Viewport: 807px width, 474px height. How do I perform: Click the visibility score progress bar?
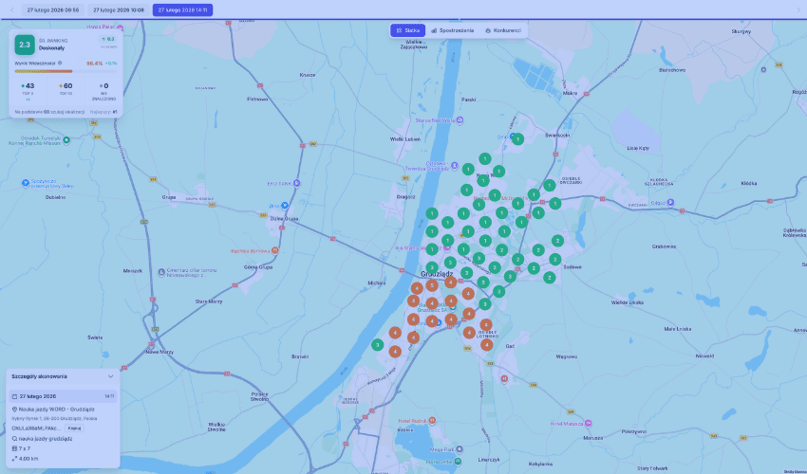tap(65, 70)
